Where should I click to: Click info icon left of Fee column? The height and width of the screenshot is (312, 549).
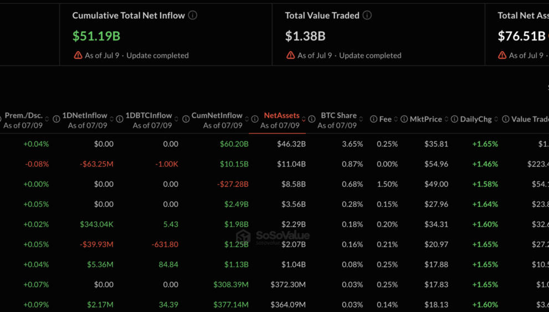coord(373,119)
